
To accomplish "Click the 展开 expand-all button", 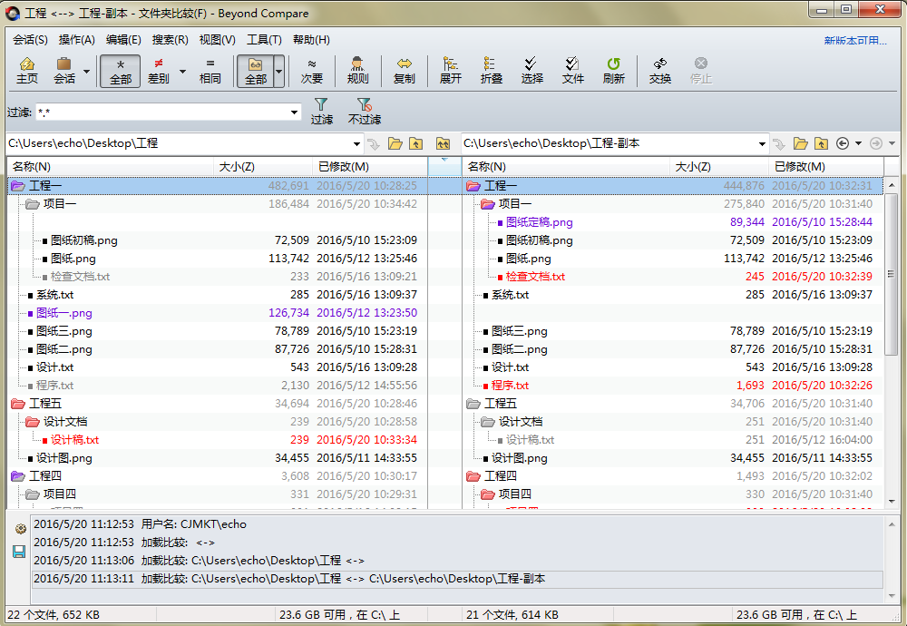I will point(450,71).
